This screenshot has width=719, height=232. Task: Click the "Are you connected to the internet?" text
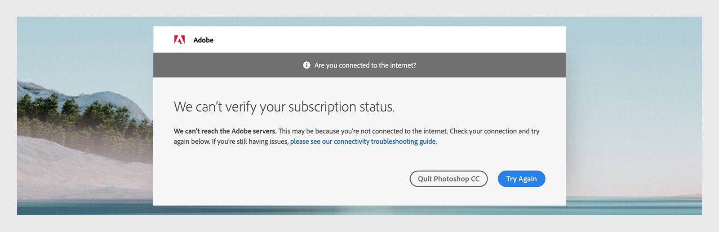click(365, 65)
